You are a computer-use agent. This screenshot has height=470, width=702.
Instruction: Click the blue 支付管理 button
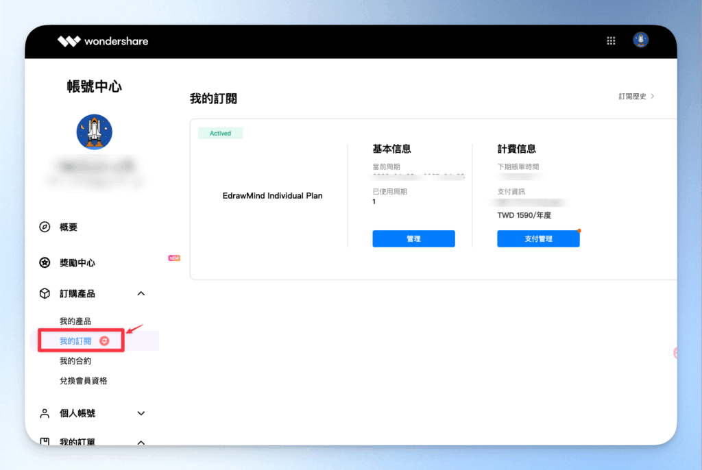[x=538, y=238]
